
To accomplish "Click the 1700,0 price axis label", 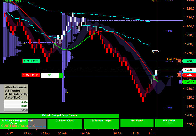I will point(190,115).
